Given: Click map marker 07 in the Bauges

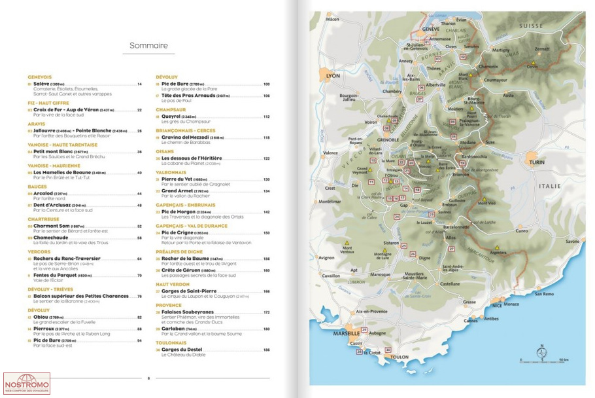Looking at the screenshot, I should point(420,99).
